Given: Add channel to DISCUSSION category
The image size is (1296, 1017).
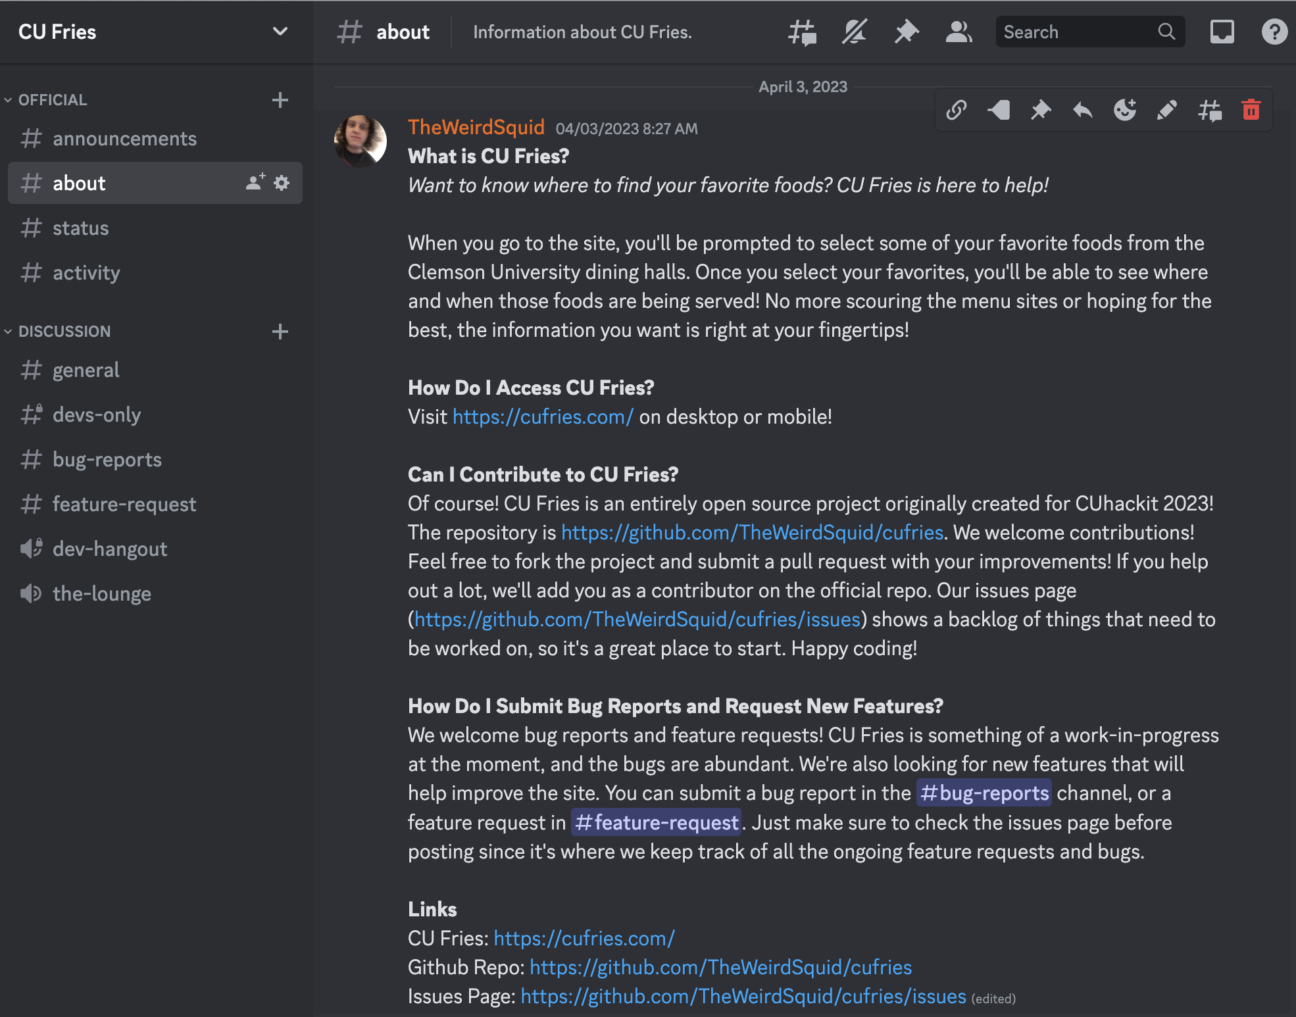Looking at the screenshot, I should click(280, 331).
